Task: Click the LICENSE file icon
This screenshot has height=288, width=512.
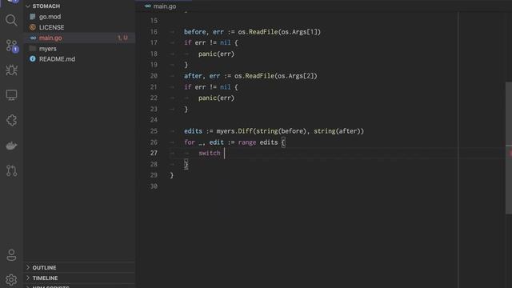Action: [32, 27]
